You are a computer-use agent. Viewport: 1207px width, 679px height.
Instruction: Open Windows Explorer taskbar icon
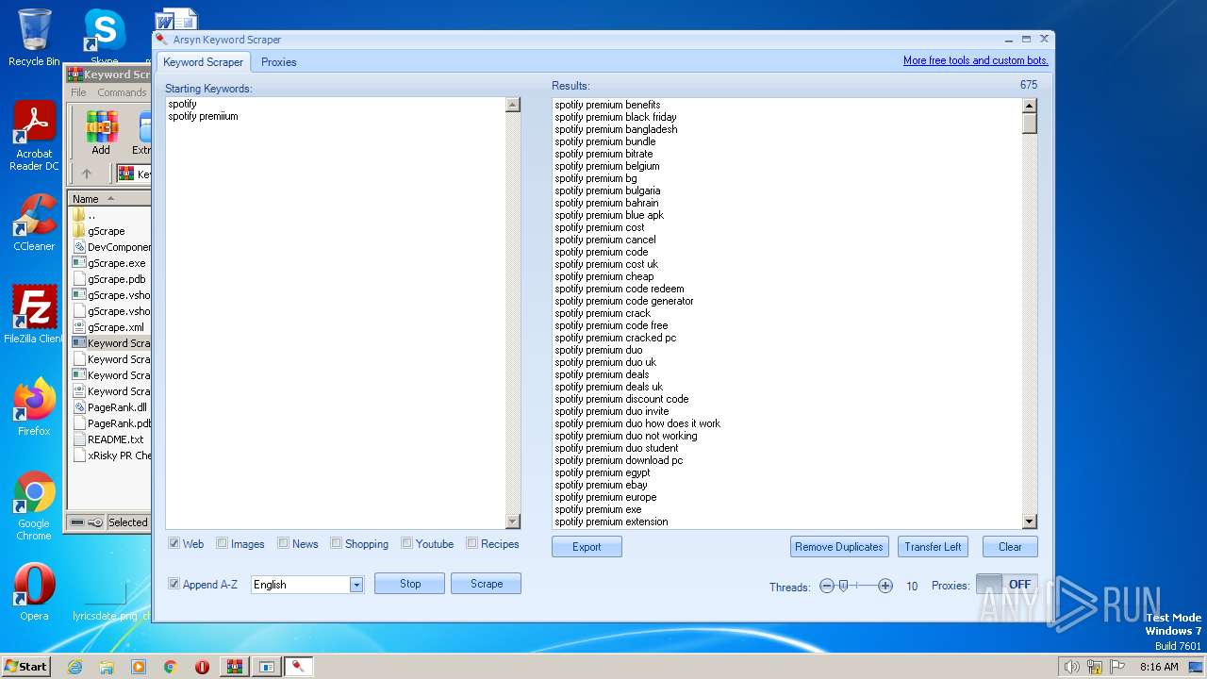tap(107, 667)
